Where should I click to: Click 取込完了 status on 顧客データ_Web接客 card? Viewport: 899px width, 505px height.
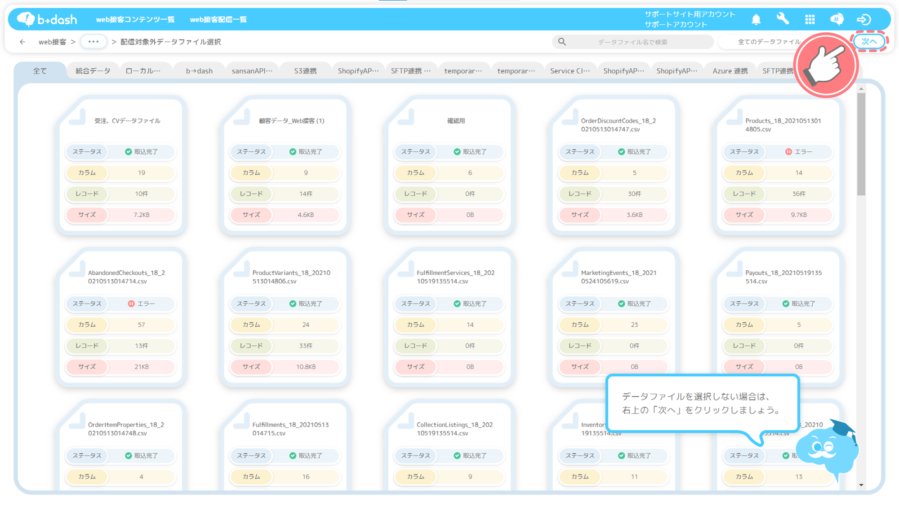pos(306,152)
